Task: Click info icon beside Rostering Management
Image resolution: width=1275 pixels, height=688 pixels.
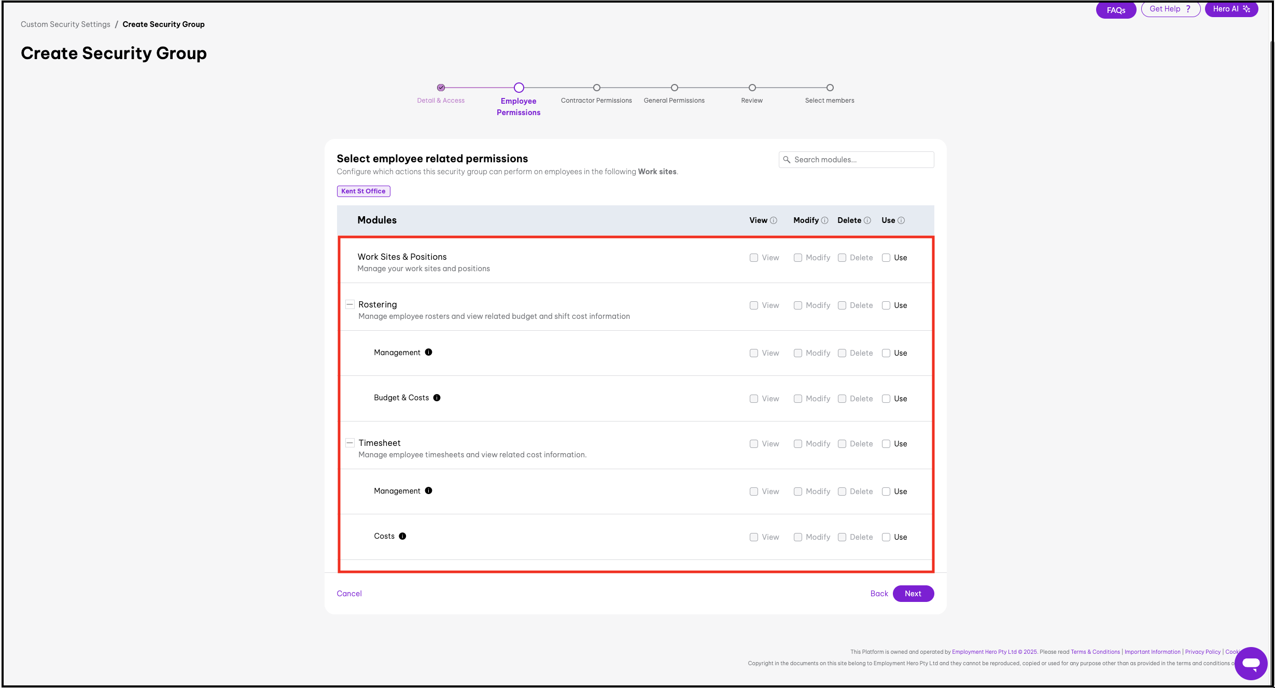Action: click(428, 352)
